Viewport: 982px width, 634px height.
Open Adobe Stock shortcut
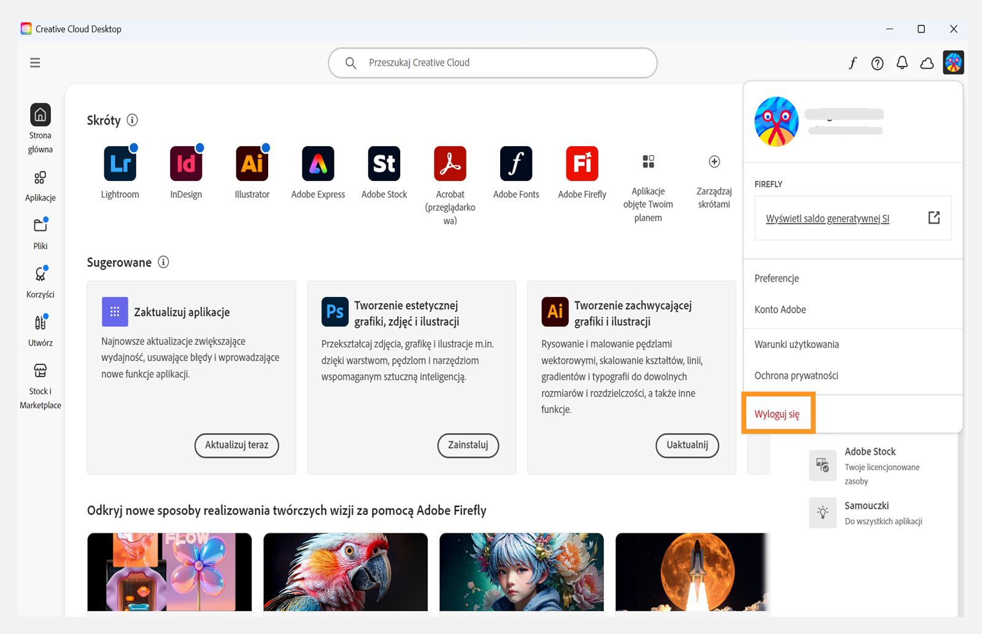(384, 163)
